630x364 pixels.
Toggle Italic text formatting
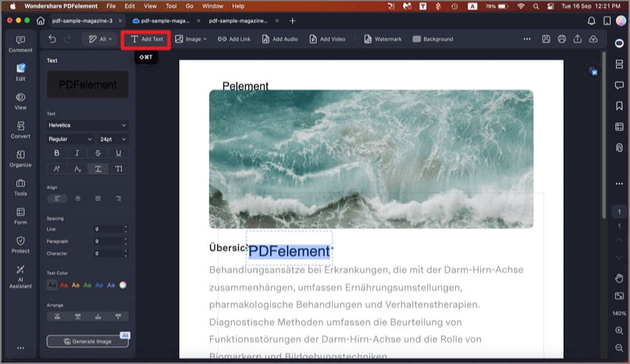pos(77,153)
